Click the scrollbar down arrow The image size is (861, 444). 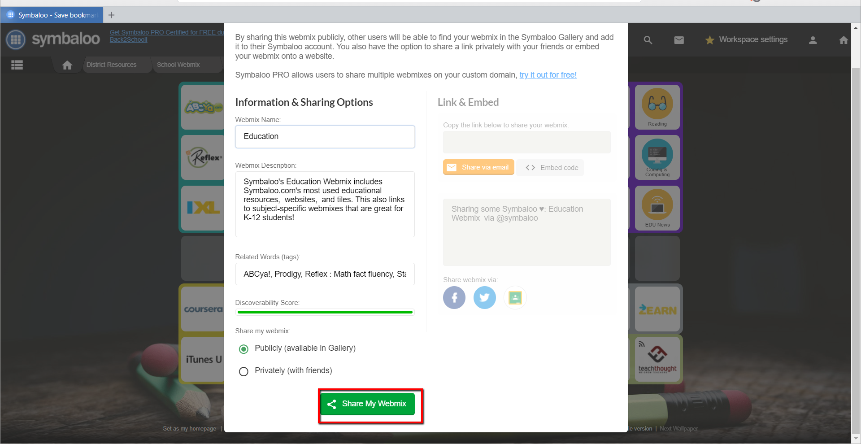point(856,439)
